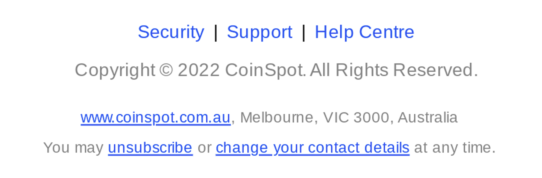Open change your contact details link

[312, 148]
